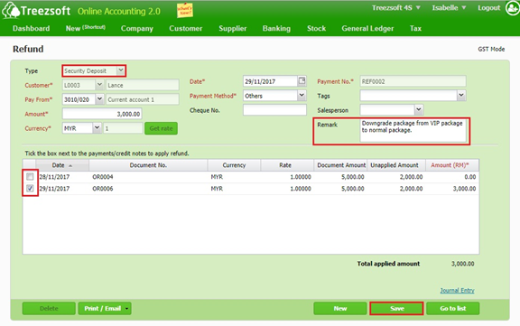The width and height of the screenshot is (520, 326).
Task: Click the user profile avatar icon
Action: click(x=513, y=8)
